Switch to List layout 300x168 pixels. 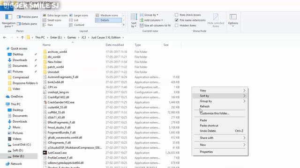pyautogui.click(x=74, y=20)
